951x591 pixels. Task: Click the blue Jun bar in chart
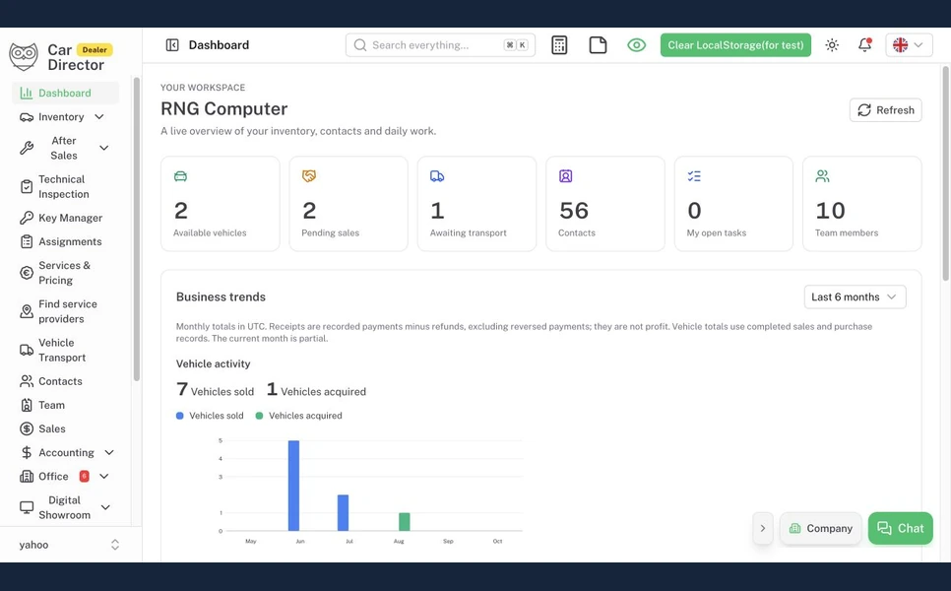point(293,486)
